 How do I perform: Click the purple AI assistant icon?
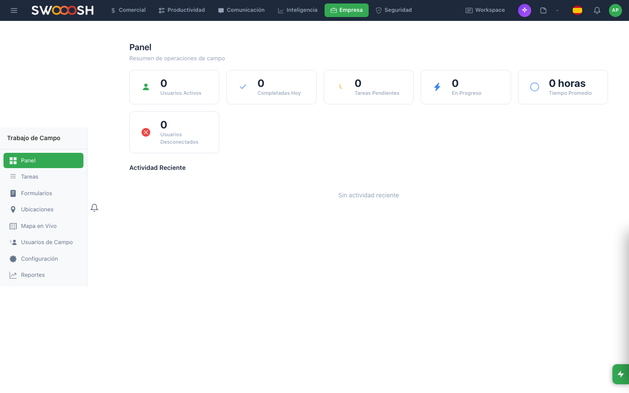(x=524, y=10)
